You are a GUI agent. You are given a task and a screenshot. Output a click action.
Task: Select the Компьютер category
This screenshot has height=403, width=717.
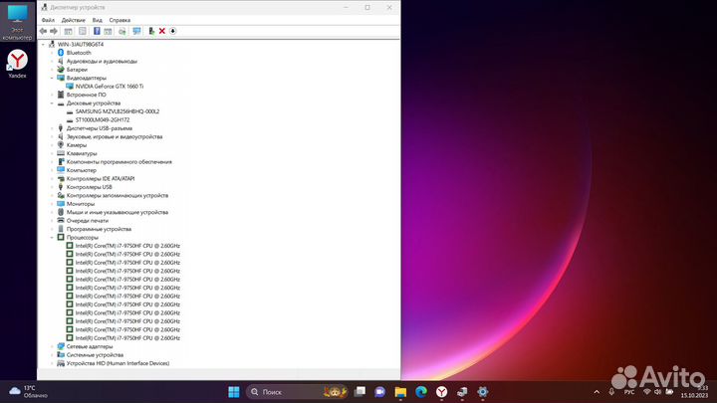coord(82,170)
